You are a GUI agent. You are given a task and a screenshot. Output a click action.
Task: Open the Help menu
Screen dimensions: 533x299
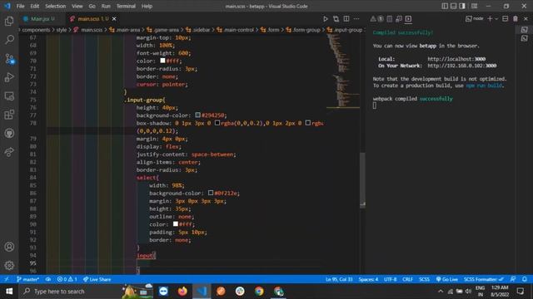coord(147,6)
